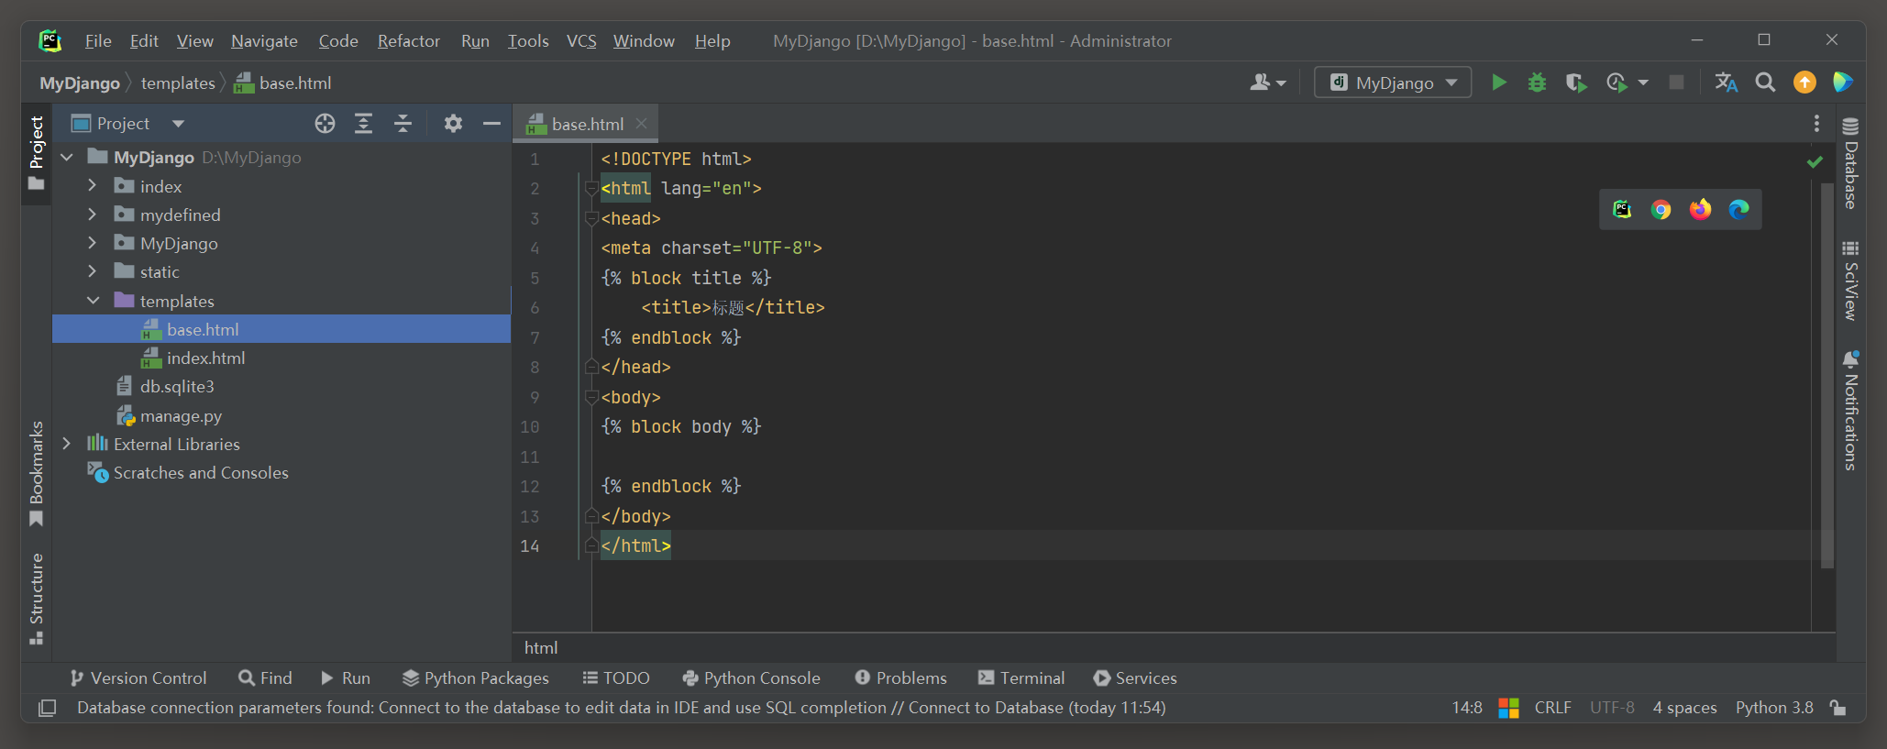This screenshot has height=749, width=1887.
Task: Open the Tools menu
Action: click(528, 41)
